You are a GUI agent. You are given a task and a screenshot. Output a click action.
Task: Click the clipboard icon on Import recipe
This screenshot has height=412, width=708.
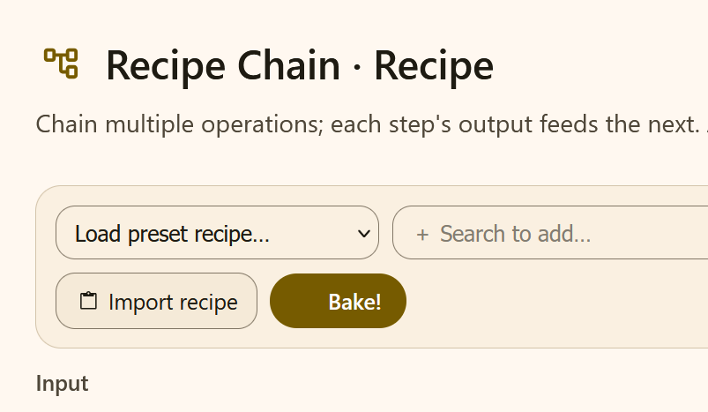pyautogui.click(x=88, y=301)
